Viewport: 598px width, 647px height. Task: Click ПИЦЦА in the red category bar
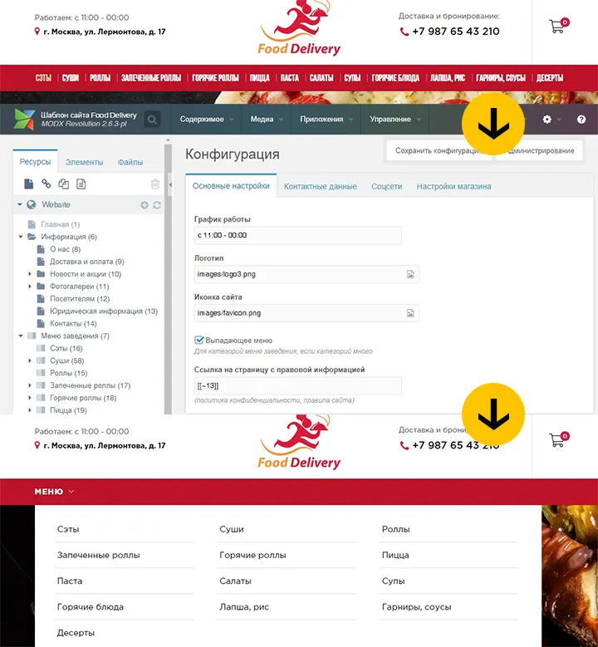260,78
